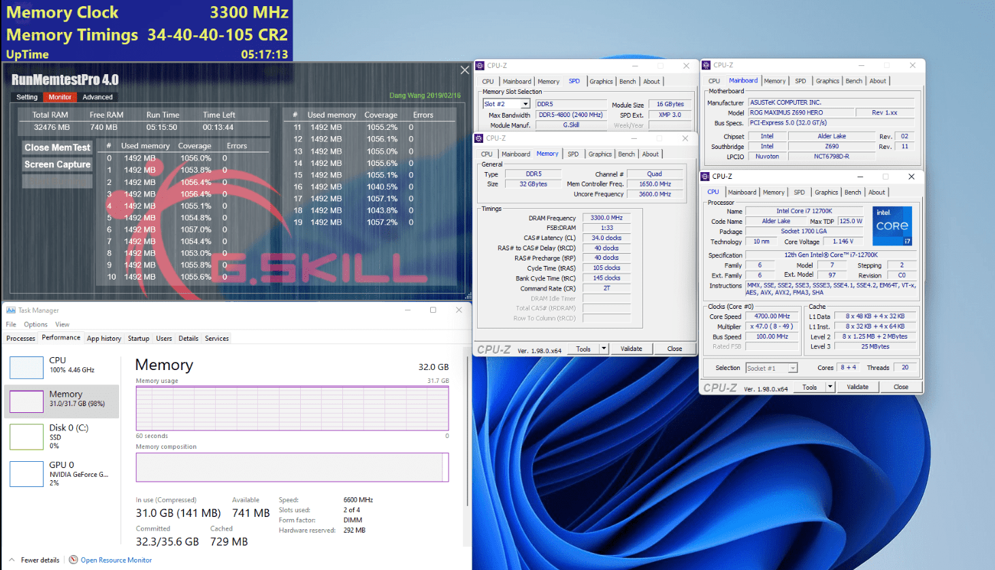Click the ROG MAXIMUS Z690 HERO model field
This screenshot has height=570, width=995.
point(800,113)
